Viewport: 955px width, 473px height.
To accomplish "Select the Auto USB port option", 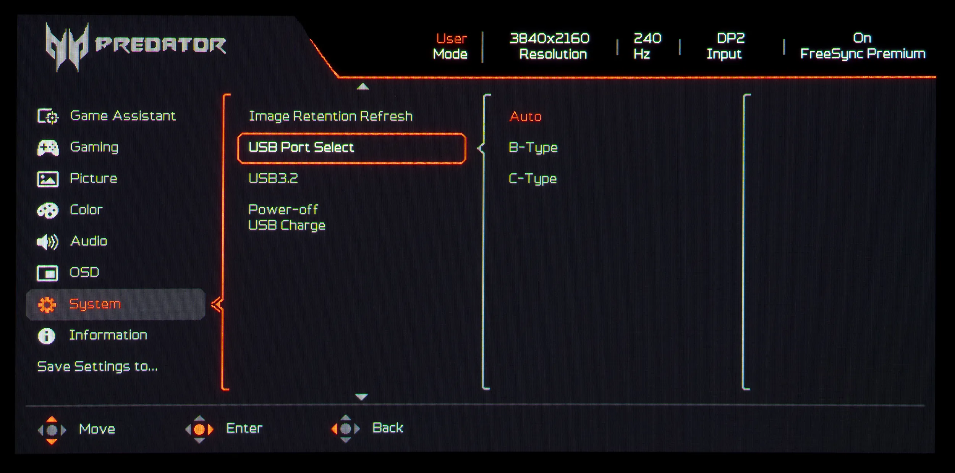I will coord(525,116).
